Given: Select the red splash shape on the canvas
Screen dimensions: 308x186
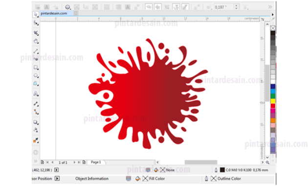Looking at the screenshot, I should pos(148,94).
